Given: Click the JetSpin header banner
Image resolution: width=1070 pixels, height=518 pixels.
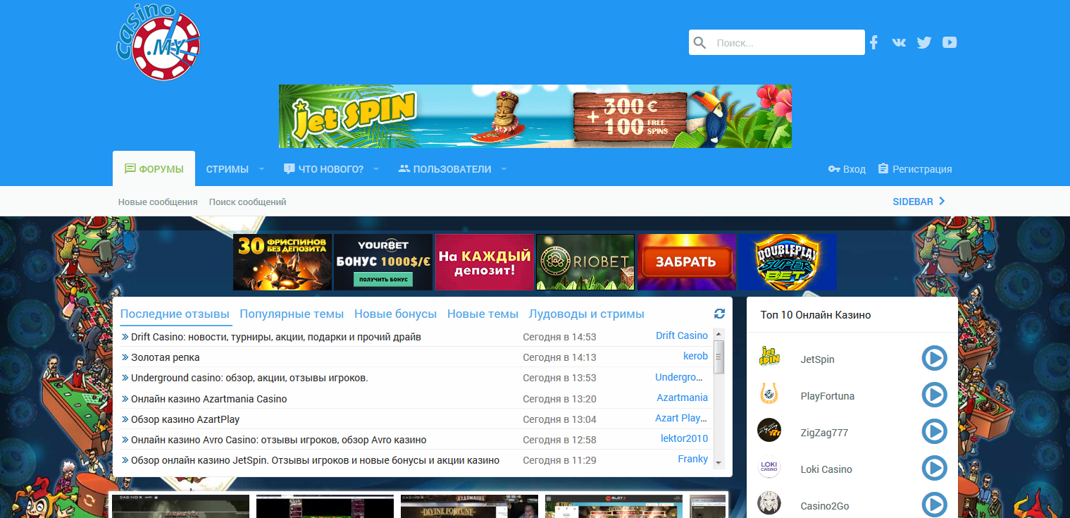Looking at the screenshot, I should (535, 116).
